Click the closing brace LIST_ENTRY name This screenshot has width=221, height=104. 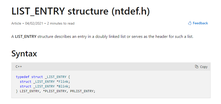pos(29,91)
